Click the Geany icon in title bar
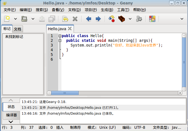 click(4, 3)
